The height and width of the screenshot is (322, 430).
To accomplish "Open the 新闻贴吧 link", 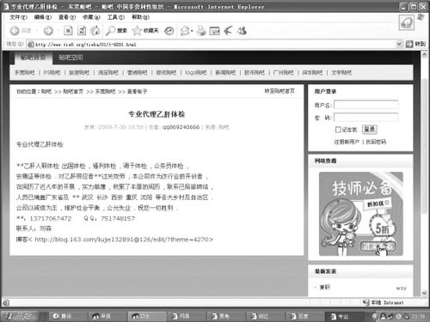I will (x=225, y=72).
